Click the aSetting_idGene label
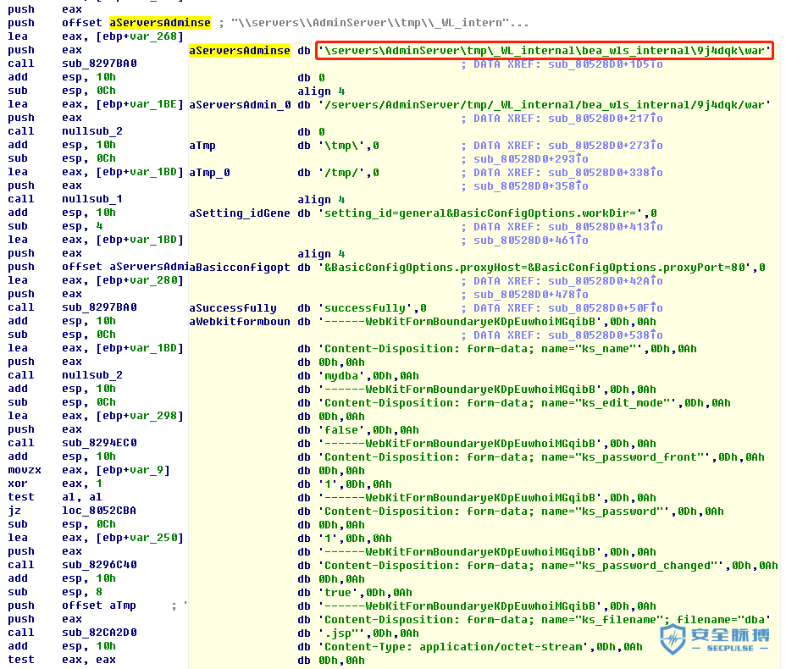 (x=240, y=213)
